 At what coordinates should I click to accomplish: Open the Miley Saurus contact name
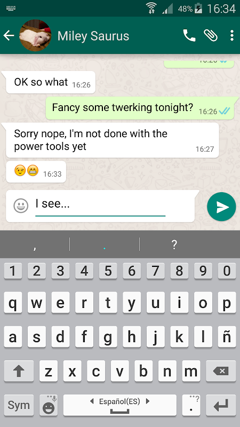pyautogui.click(x=93, y=36)
